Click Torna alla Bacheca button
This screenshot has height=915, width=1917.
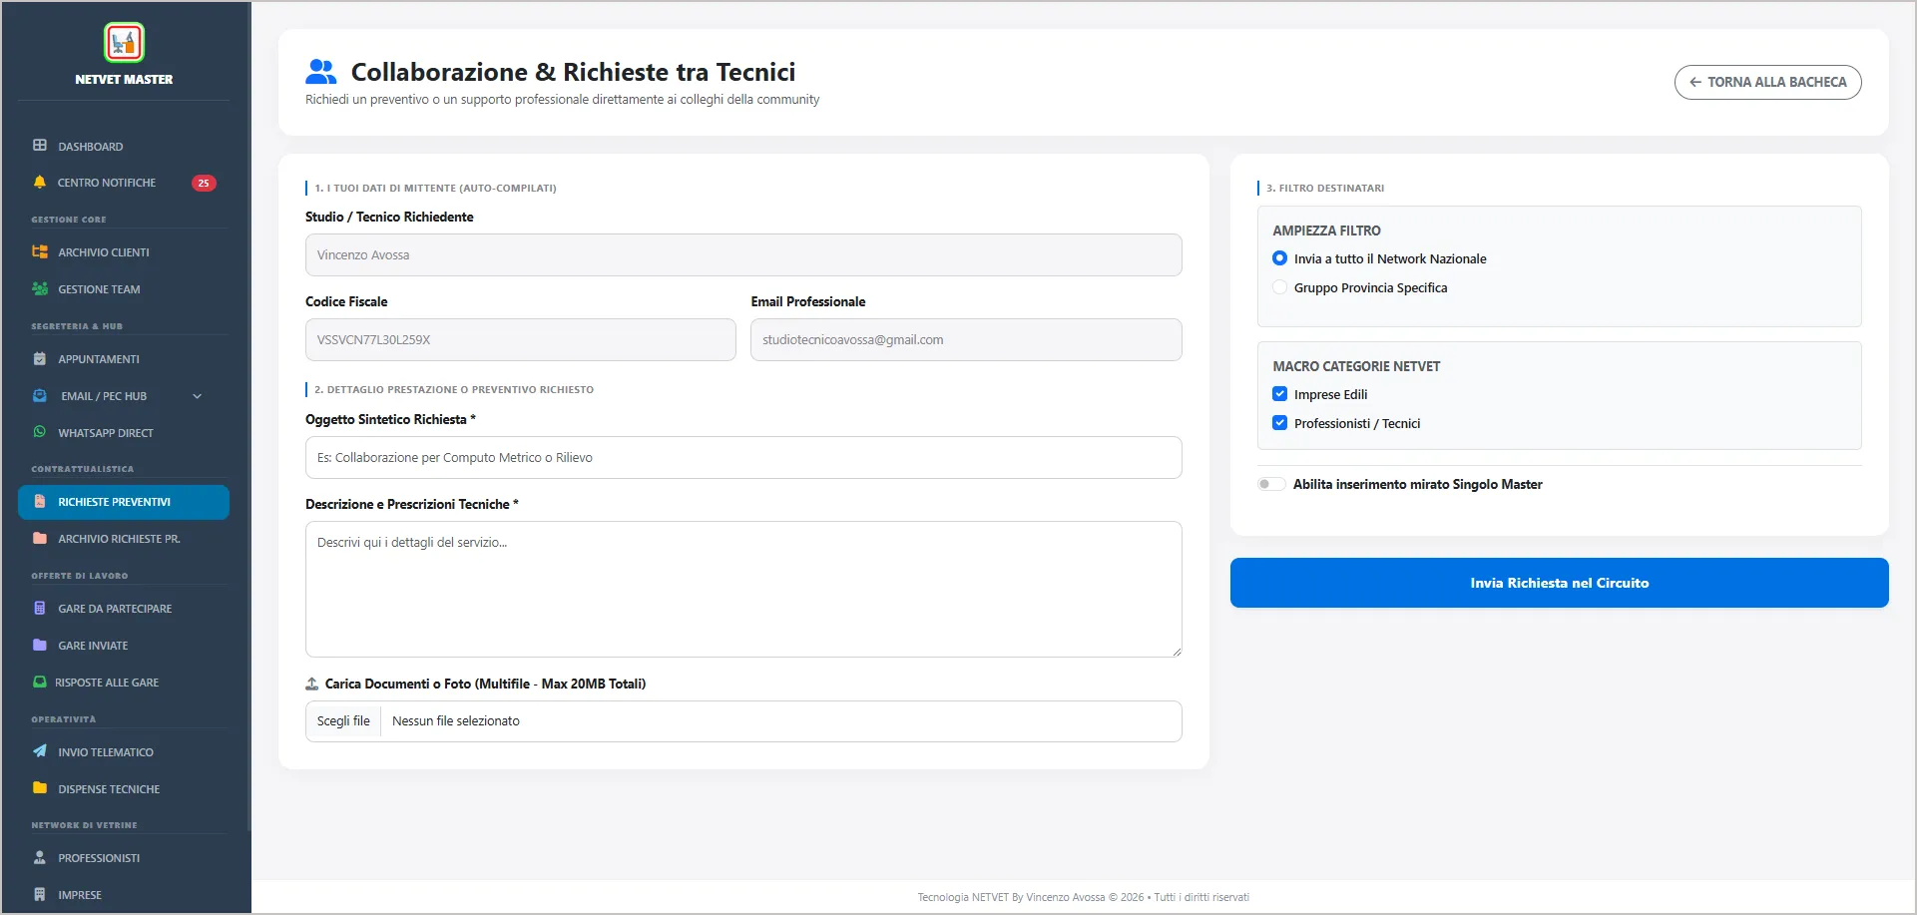tap(1767, 82)
